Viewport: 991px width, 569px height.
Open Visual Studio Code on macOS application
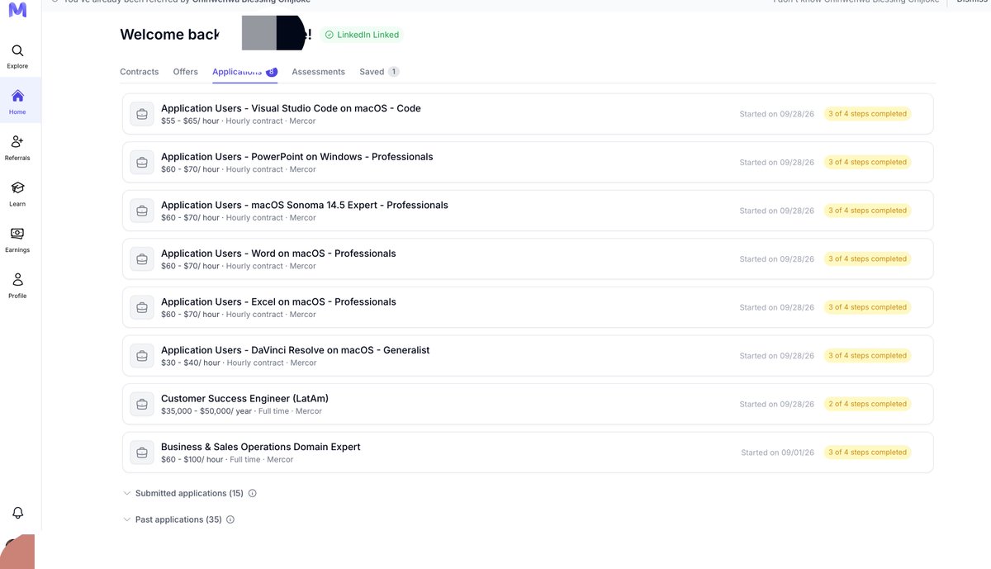(528, 114)
